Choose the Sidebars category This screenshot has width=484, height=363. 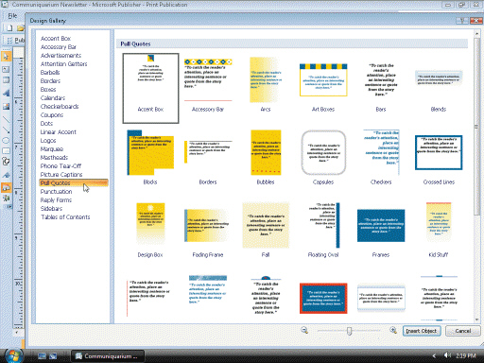click(51, 209)
